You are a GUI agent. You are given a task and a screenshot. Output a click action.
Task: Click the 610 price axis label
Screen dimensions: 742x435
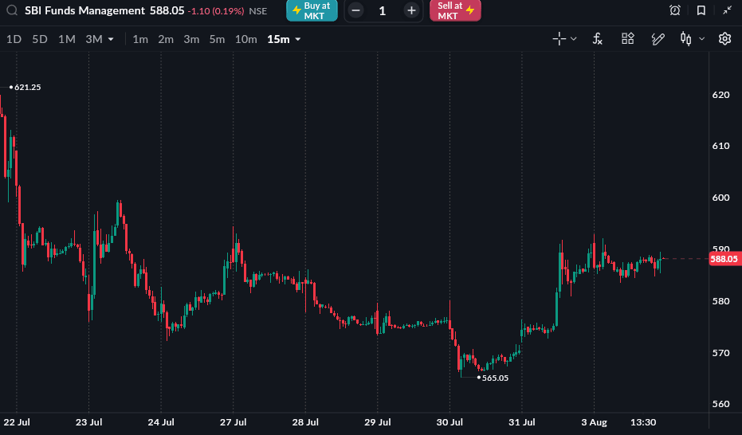tap(720, 146)
